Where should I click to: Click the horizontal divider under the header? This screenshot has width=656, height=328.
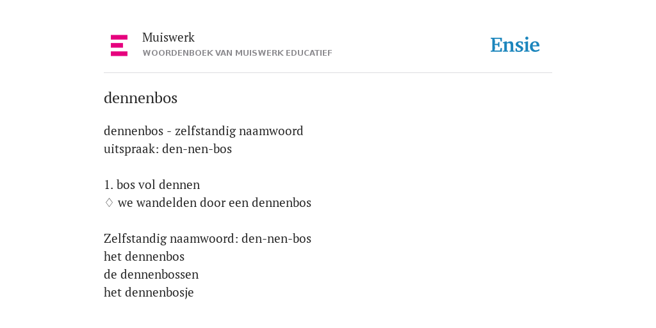pos(328,73)
